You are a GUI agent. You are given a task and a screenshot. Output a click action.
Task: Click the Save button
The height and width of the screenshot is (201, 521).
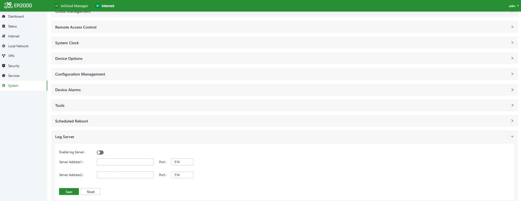point(69,192)
